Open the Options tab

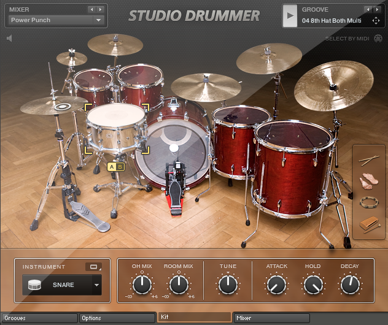point(117,318)
